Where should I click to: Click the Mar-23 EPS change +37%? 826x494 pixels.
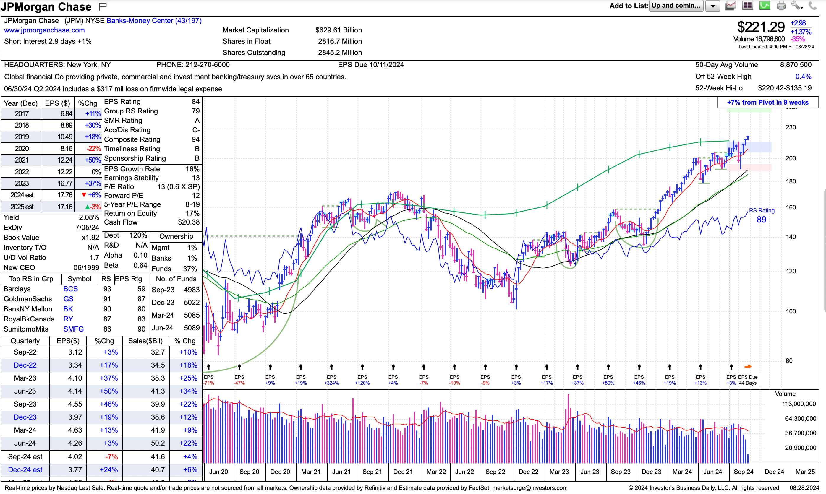pyautogui.click(x=108, y=378)
